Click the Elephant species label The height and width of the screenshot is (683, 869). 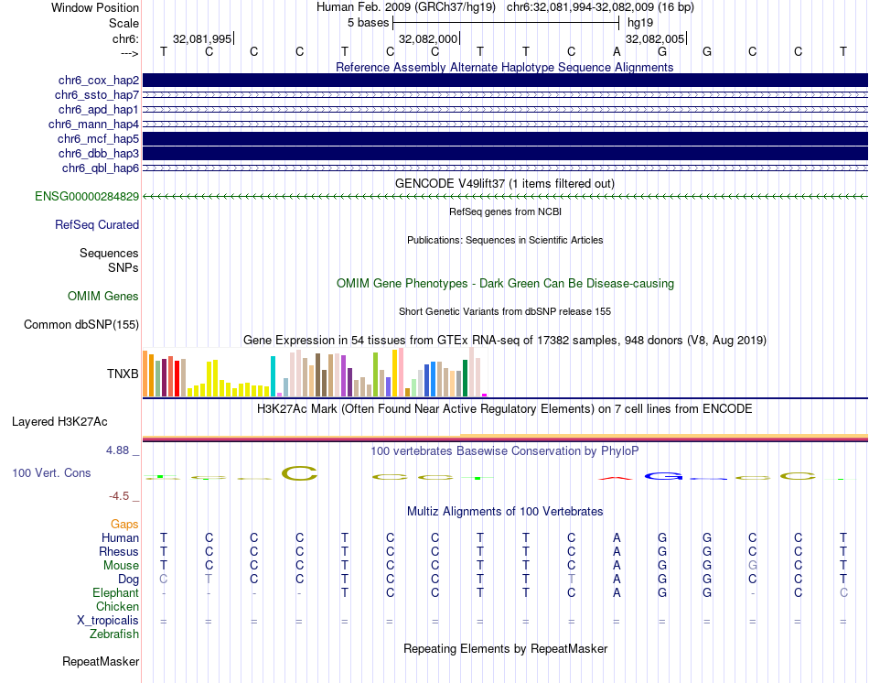[116, 592]
